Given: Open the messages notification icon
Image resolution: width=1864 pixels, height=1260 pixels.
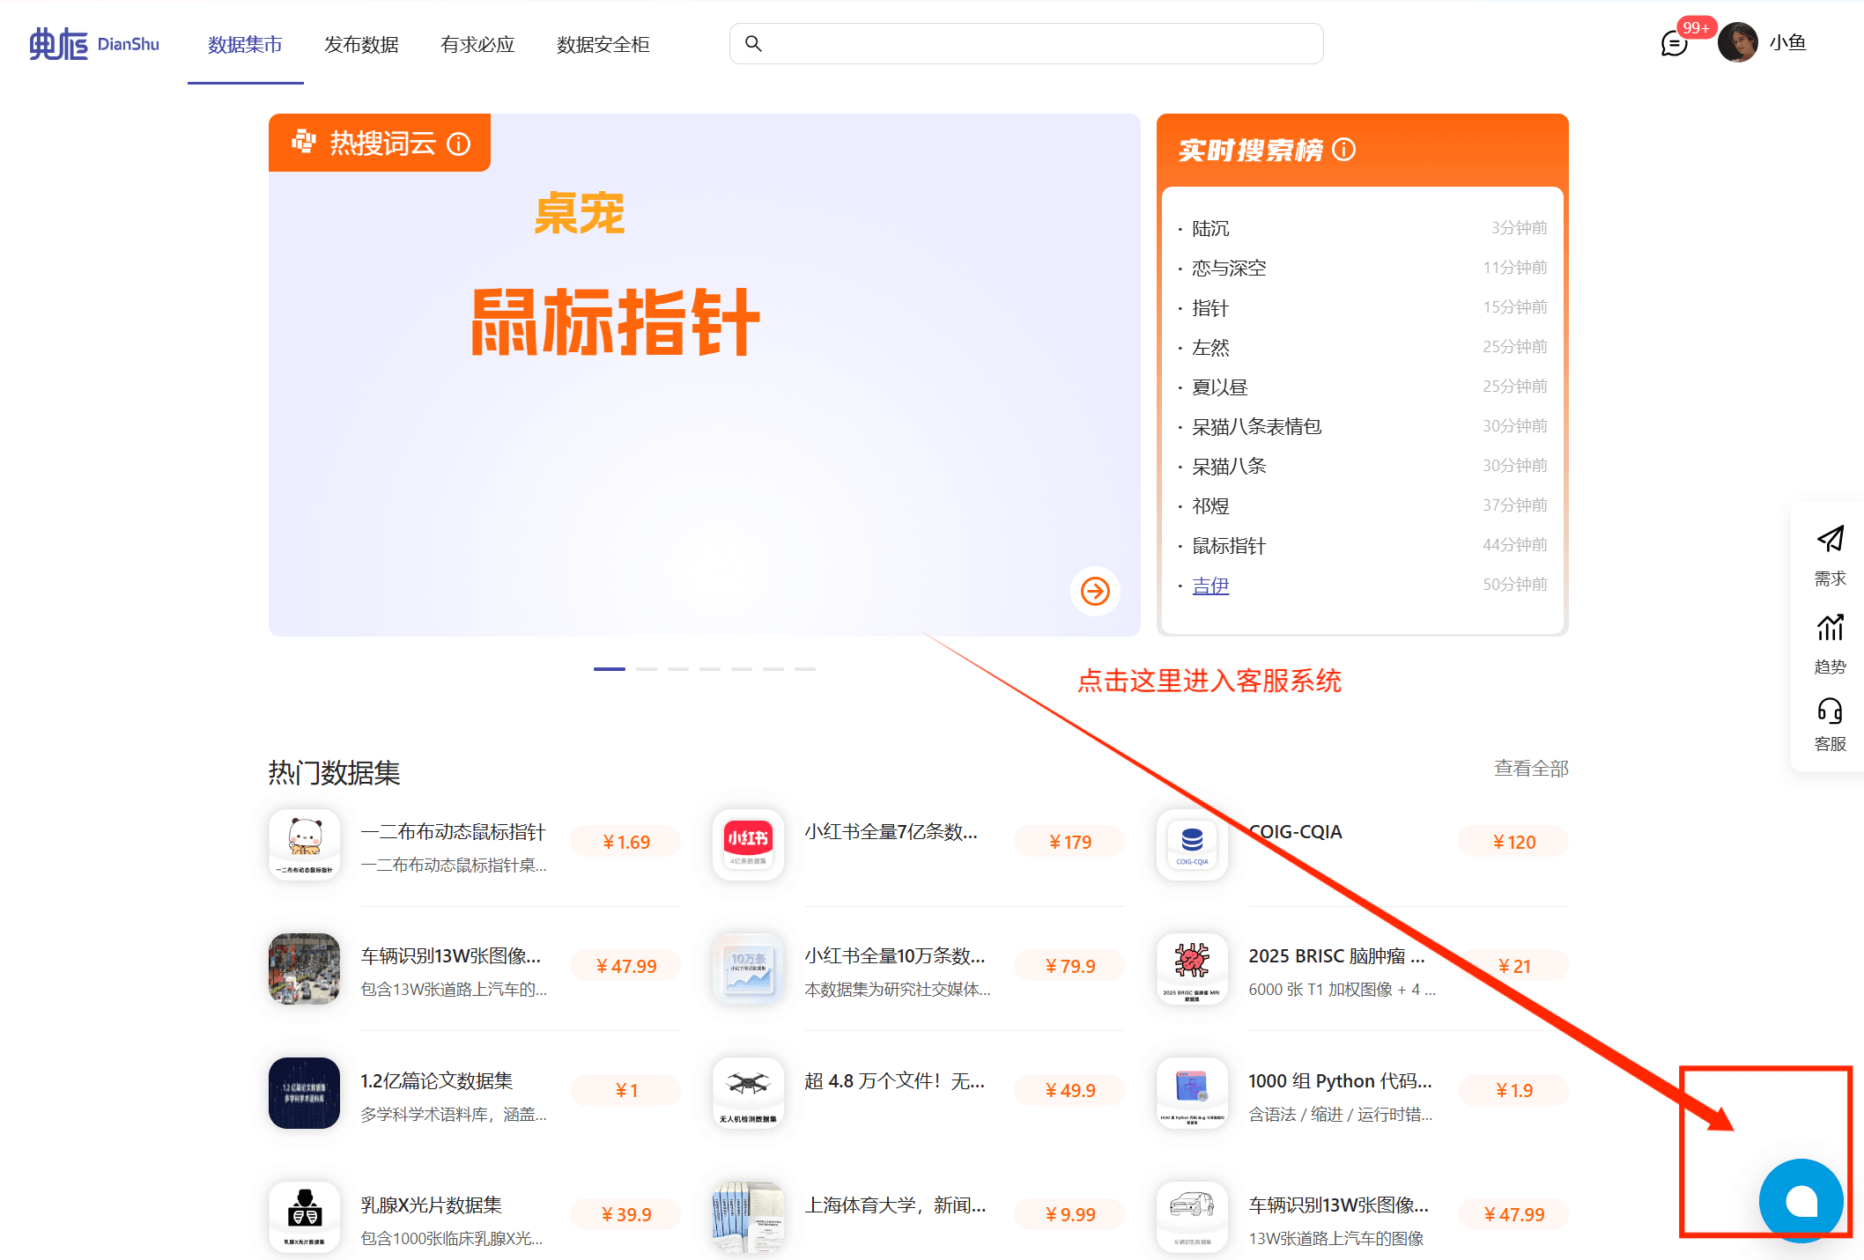Looking at the screenshot, I should pyautogui.click(x=1673, y=43).
